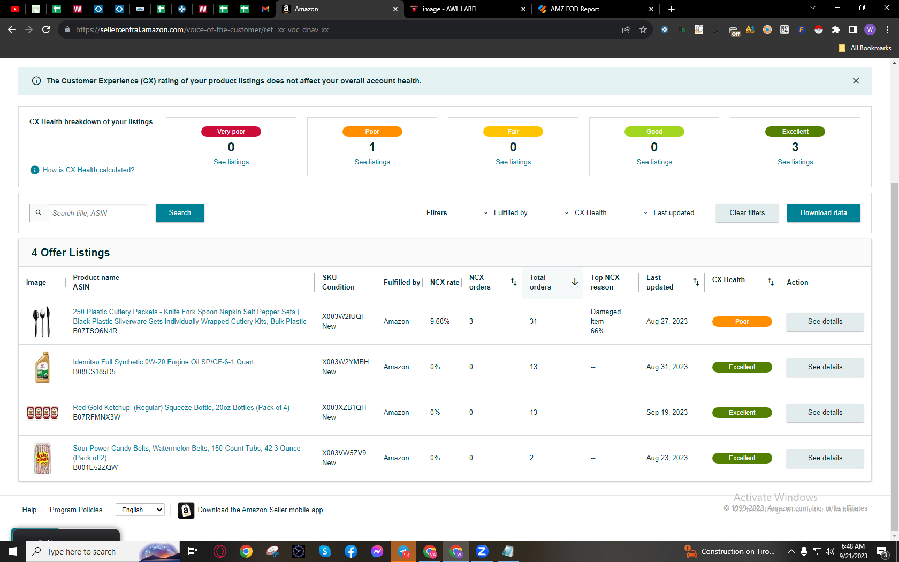Sort by CX Health column

(x=771, y=282)
